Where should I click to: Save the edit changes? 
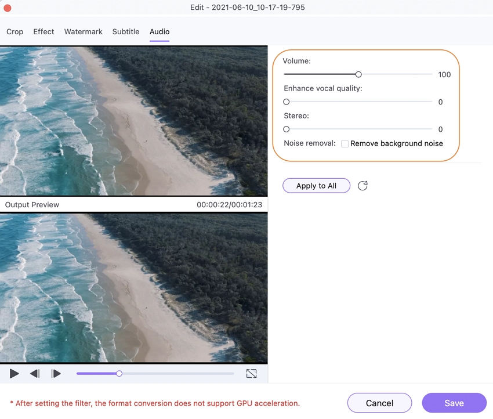(454, 403)
